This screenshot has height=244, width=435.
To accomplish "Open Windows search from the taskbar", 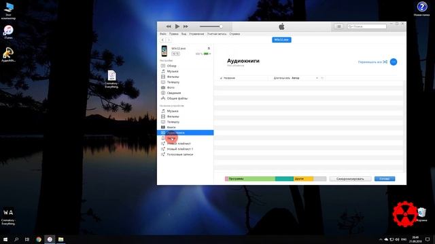I will tap(16, 239).
